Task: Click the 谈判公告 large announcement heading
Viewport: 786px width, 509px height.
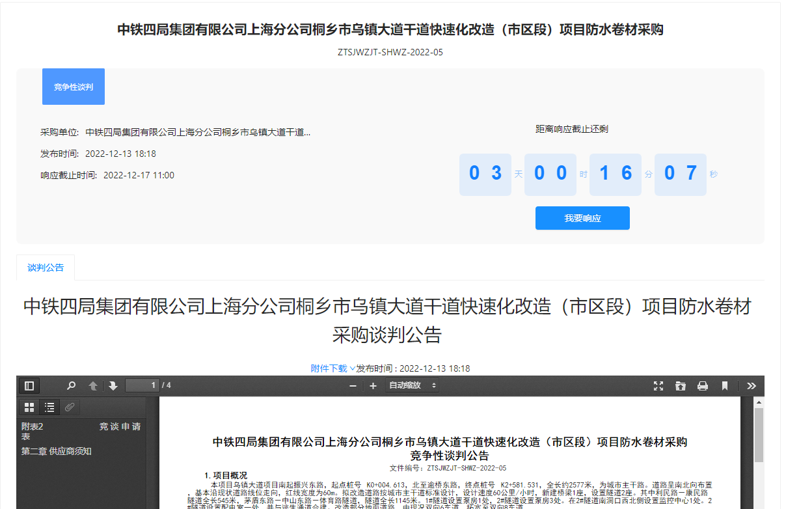Action: [388, 320]
